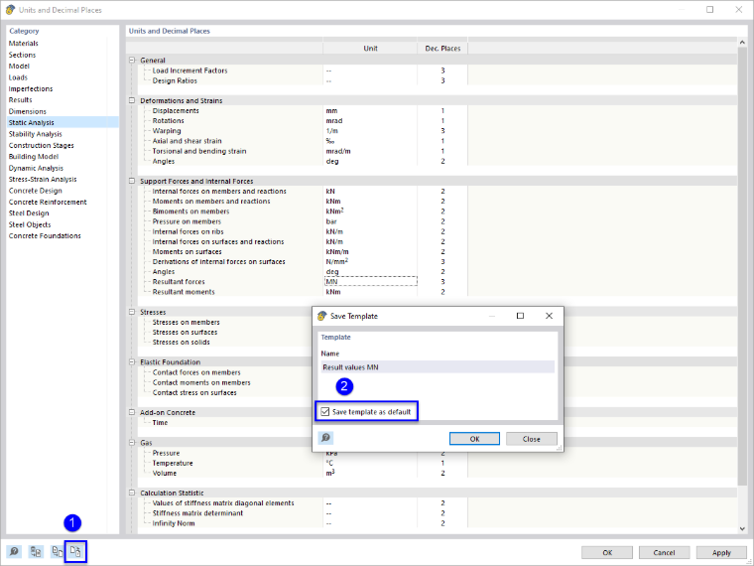Image resolution: width=754 pixels, height=566 pixels.
Task: Click Cancel in main dialog
Action: (x=664, y=552)
